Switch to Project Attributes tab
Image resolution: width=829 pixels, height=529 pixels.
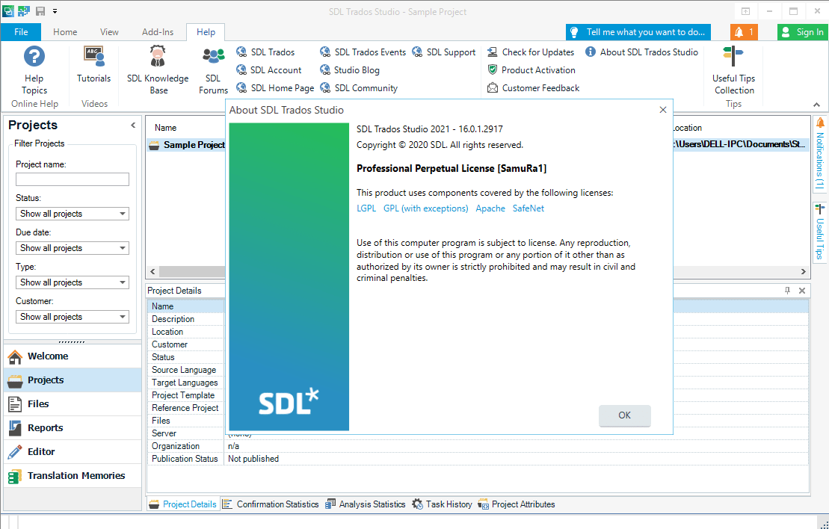pos(517,504)
